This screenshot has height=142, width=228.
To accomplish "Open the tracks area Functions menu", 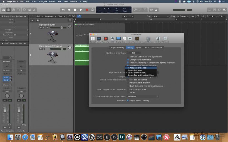I will [50, 16].
